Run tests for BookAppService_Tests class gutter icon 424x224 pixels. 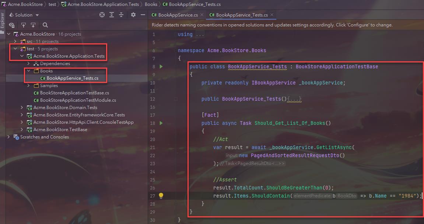(161, 67)
